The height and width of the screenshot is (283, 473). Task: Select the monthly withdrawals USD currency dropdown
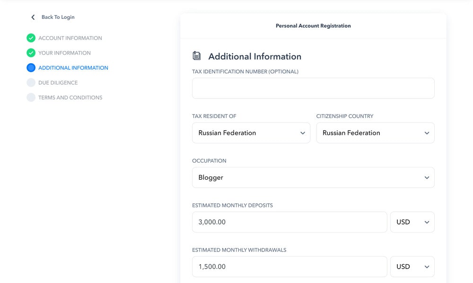tap(412, 267)
